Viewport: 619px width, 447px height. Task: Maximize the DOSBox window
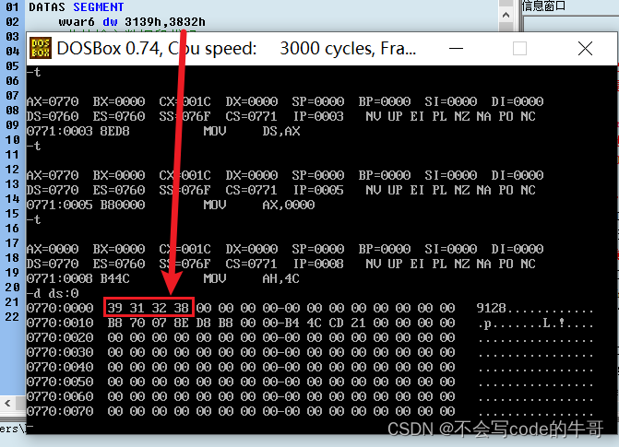(519, 49)
